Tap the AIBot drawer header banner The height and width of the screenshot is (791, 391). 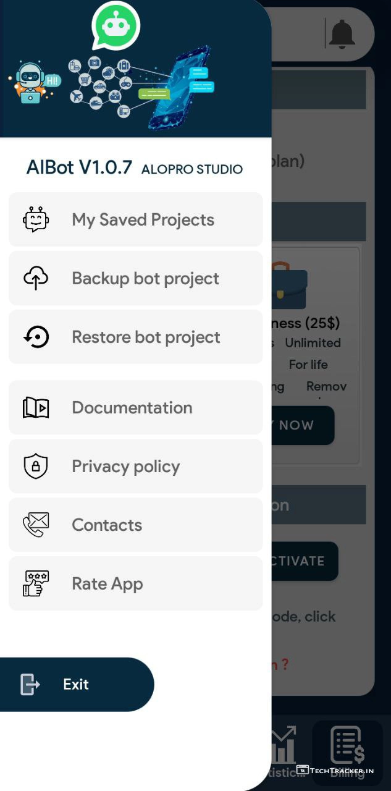(x=135, y=68)
